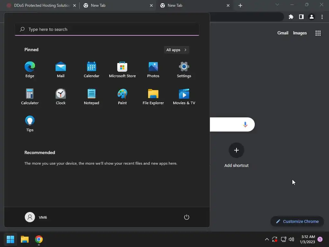Open network settings tray icon

pyautogui.click(x=283, y=239)
